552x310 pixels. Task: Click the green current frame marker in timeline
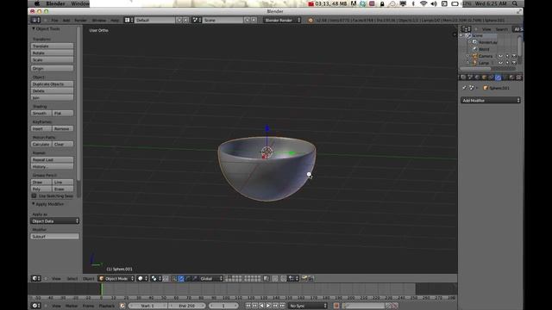(102, 289)
